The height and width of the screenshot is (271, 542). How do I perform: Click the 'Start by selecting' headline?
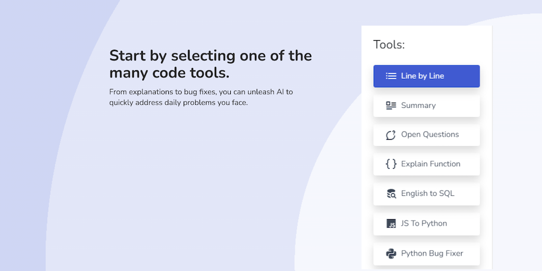coord(210,64)
